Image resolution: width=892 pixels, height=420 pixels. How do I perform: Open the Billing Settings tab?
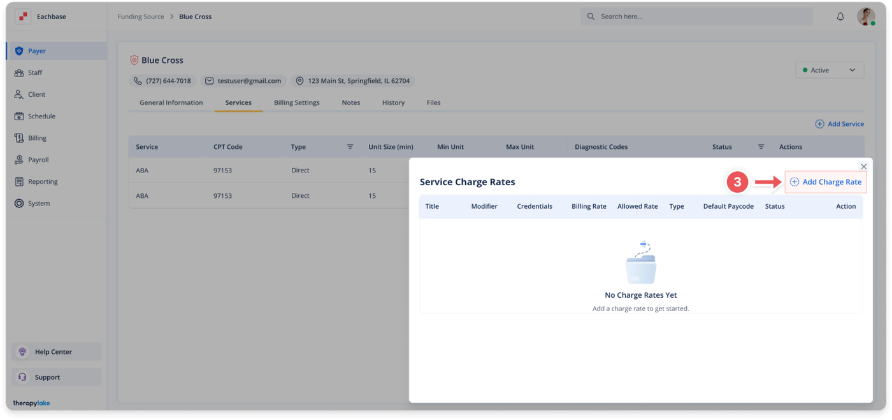coord(296,102)
